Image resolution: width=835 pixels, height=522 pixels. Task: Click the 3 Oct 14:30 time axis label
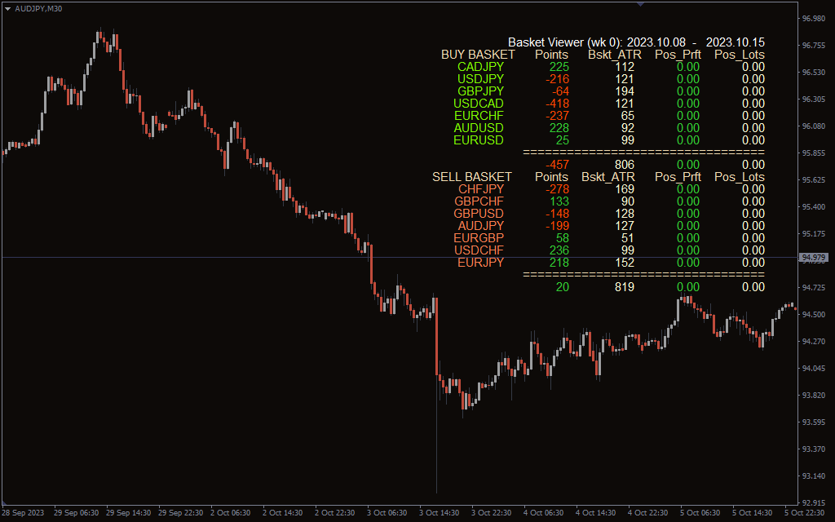pyautogui.click(x=440, y=513)
